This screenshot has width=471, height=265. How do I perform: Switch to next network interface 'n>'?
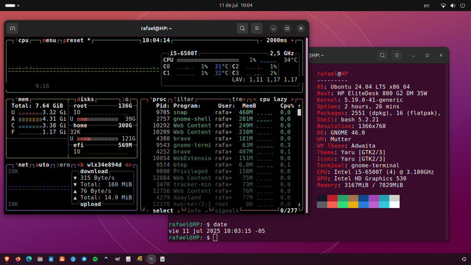click(x=128, y=164)
